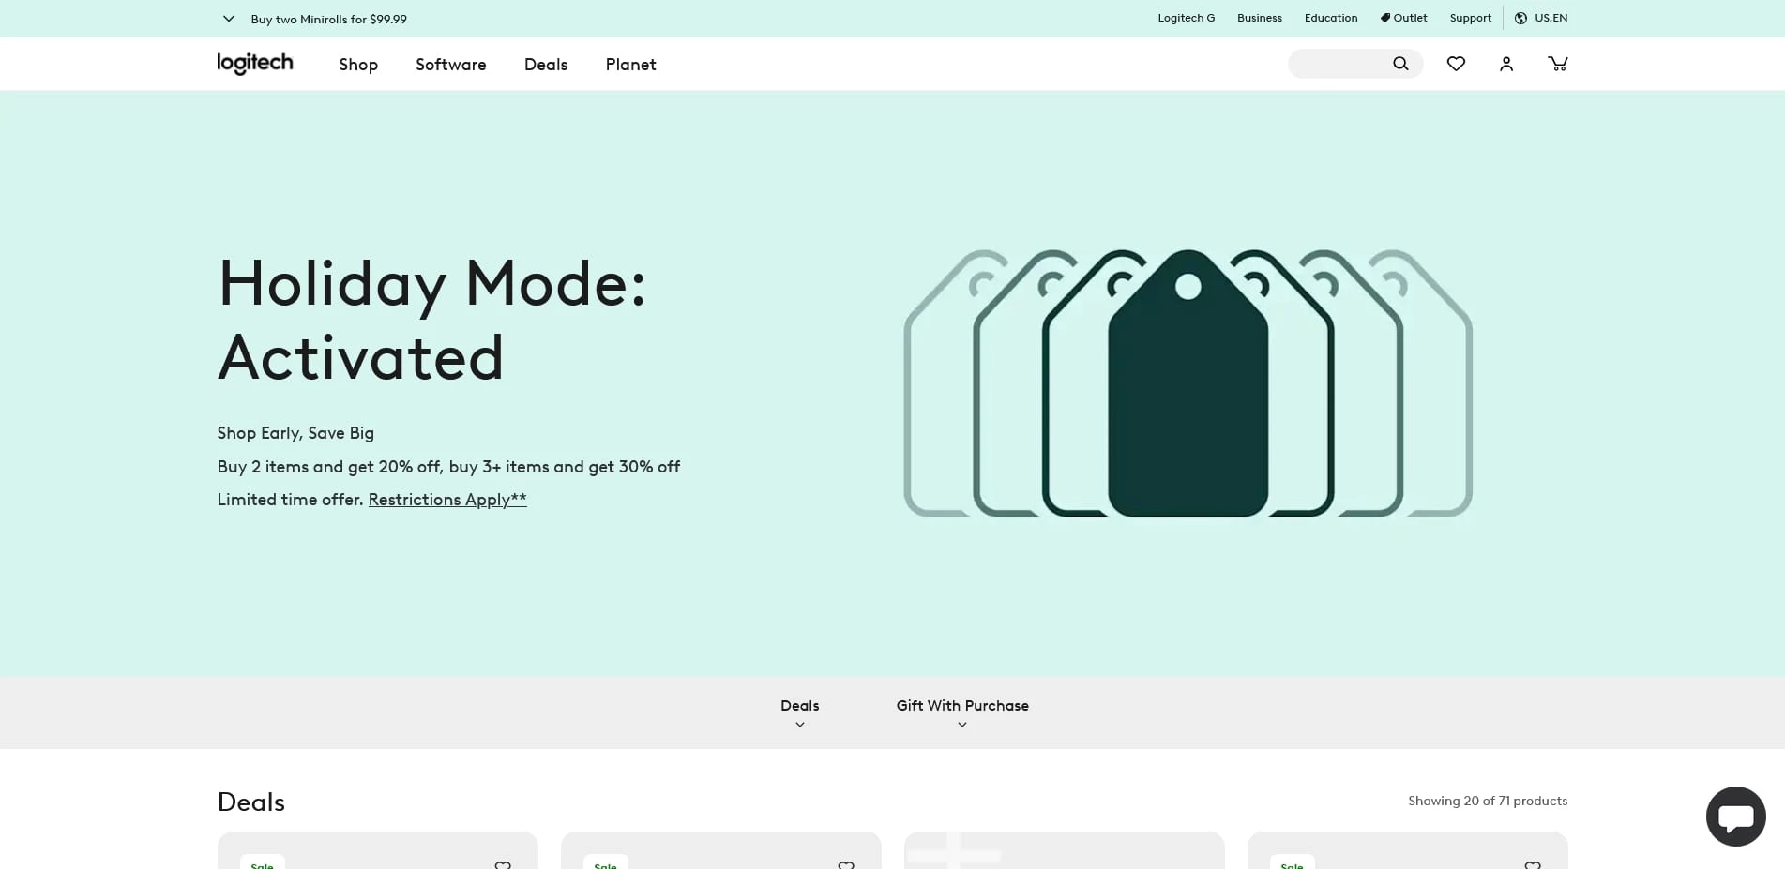Open the live chat bubble

[1735, 817]
